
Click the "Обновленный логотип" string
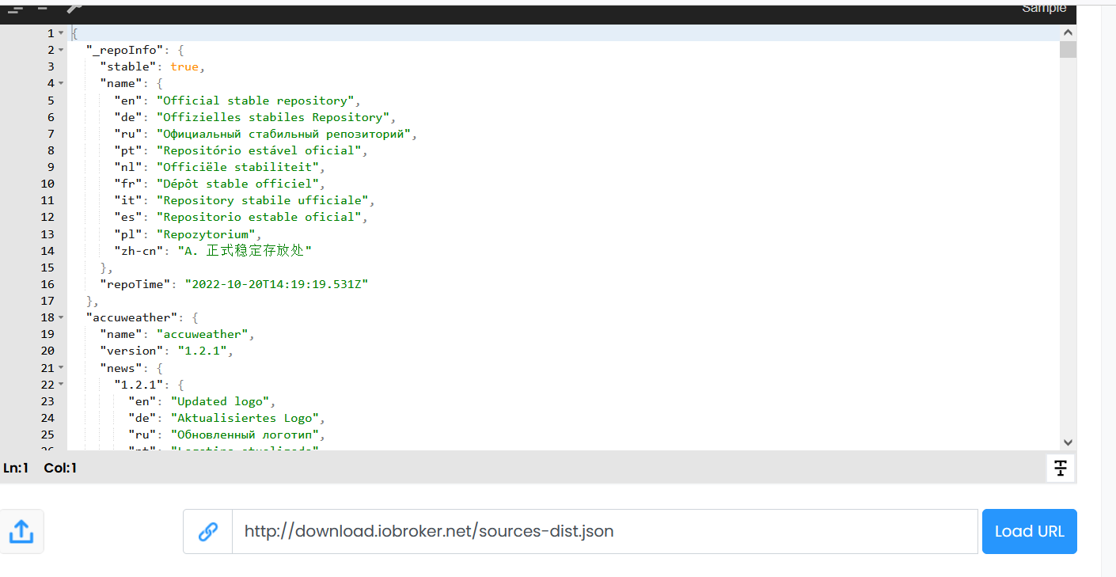pyautogui.click(x=245, y=435)
